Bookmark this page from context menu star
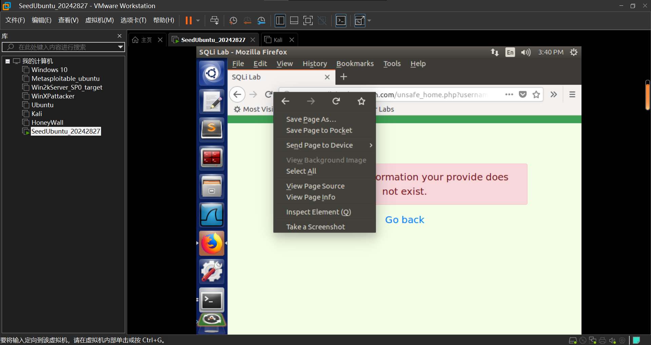651x345 pixels. [x=361, y=101]
